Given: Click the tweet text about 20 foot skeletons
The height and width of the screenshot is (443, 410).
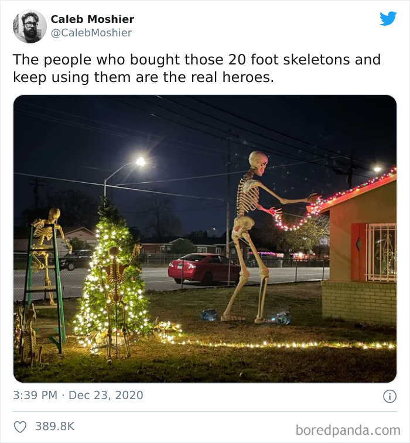Looking at the screenshot, I should pyautogui.click(x=197, y=68).
